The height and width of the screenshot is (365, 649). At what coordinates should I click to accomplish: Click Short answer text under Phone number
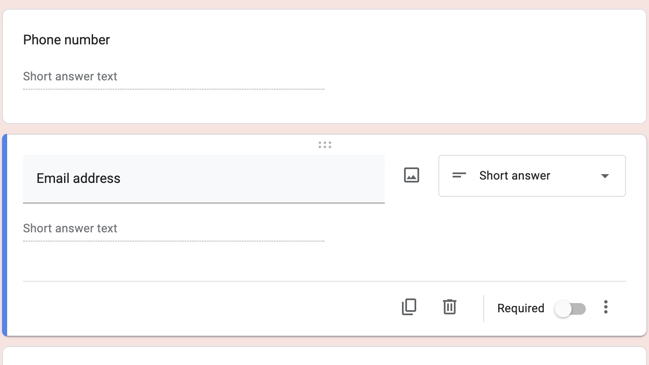[70, 77]
